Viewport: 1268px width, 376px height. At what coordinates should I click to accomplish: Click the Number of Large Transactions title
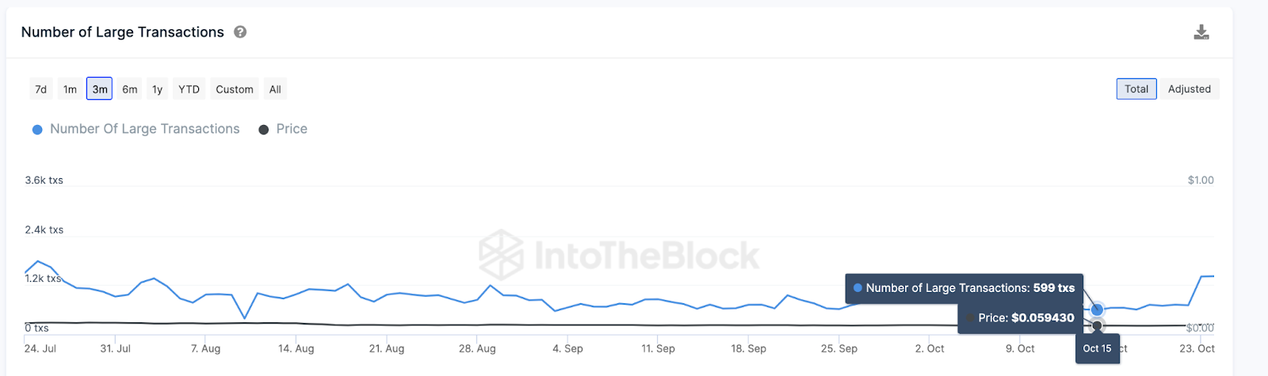click(123, 32)
